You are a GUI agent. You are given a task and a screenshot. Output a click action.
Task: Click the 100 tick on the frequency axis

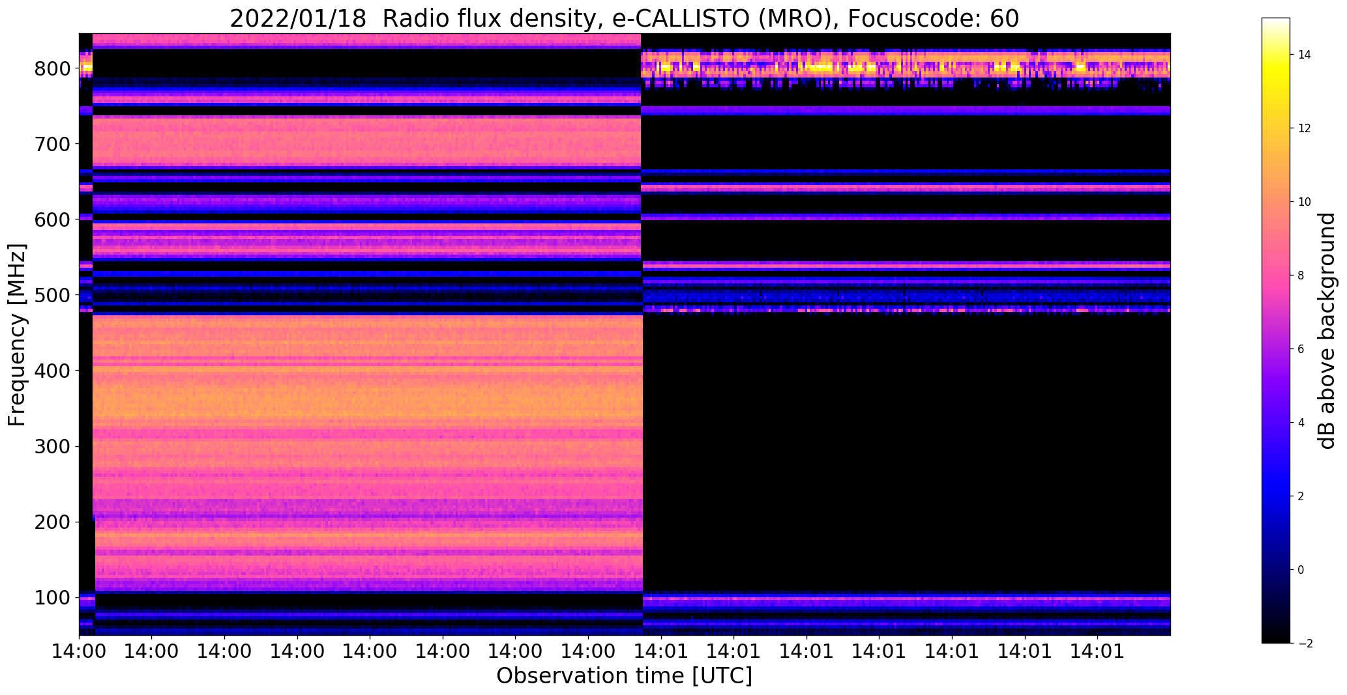(52, 597)
